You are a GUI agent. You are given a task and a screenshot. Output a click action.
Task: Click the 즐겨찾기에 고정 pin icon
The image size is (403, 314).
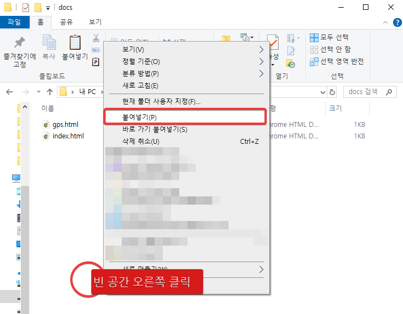click(20, 43)
